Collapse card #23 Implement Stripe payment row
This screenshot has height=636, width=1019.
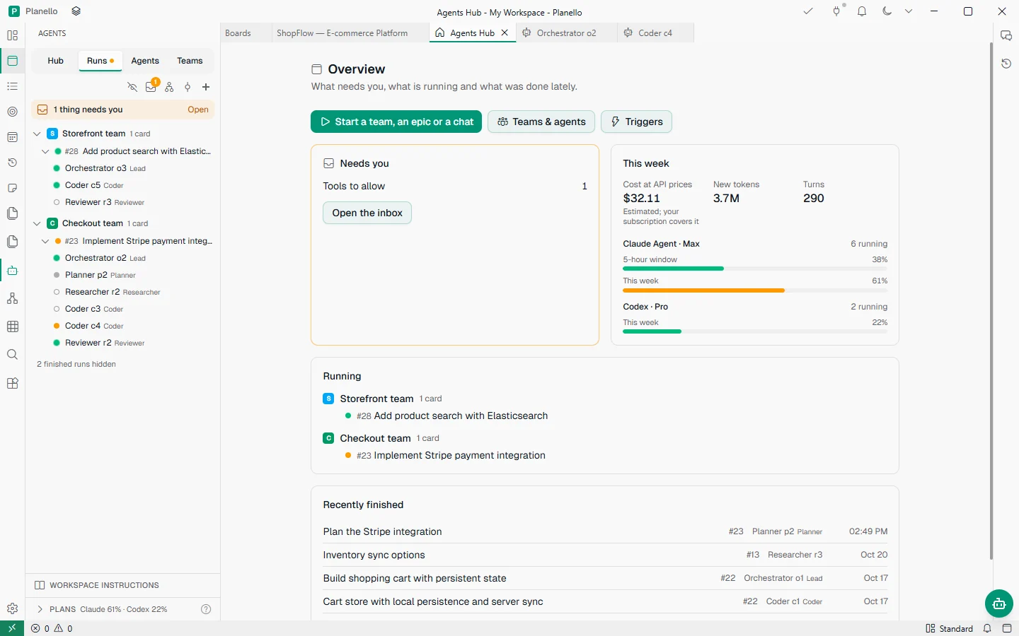click(45, 241)
